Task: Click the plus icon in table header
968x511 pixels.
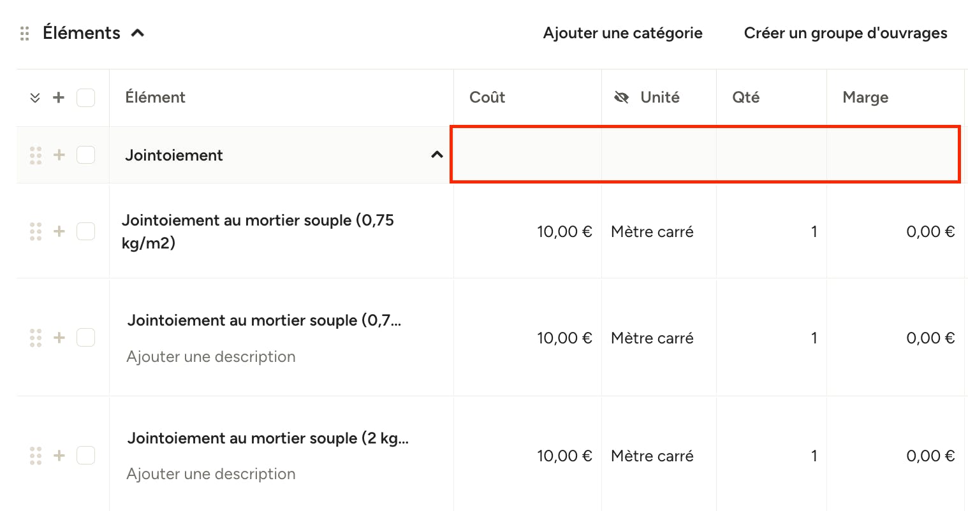Action: click(x=59, y=97)
